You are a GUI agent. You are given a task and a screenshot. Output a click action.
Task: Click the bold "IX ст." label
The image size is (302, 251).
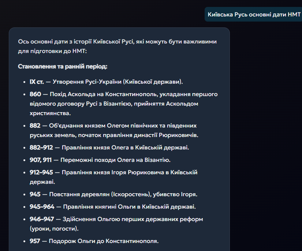(x=37, y=81)
